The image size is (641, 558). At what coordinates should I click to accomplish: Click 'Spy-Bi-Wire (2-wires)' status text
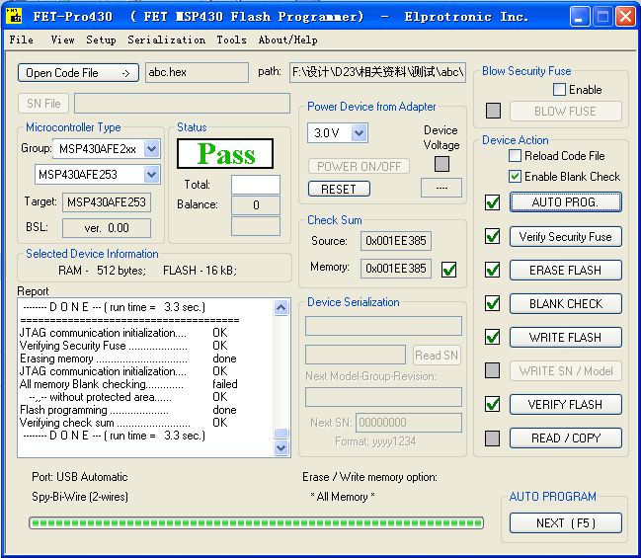click(80, 497)
